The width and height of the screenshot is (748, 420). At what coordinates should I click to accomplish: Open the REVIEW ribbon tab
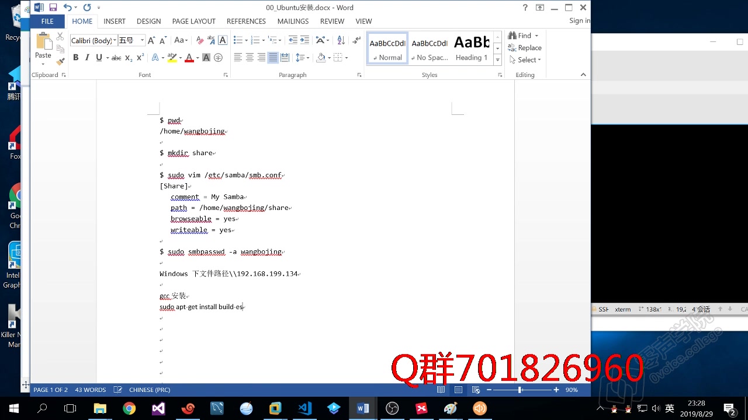[332, 21]
